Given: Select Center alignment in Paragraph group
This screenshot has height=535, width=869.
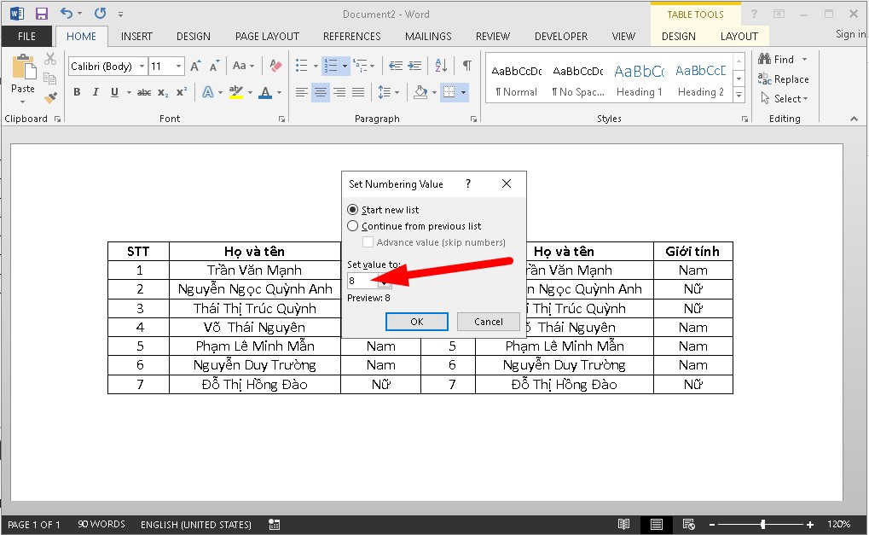Looking at the screenshot, I should 321,92.
